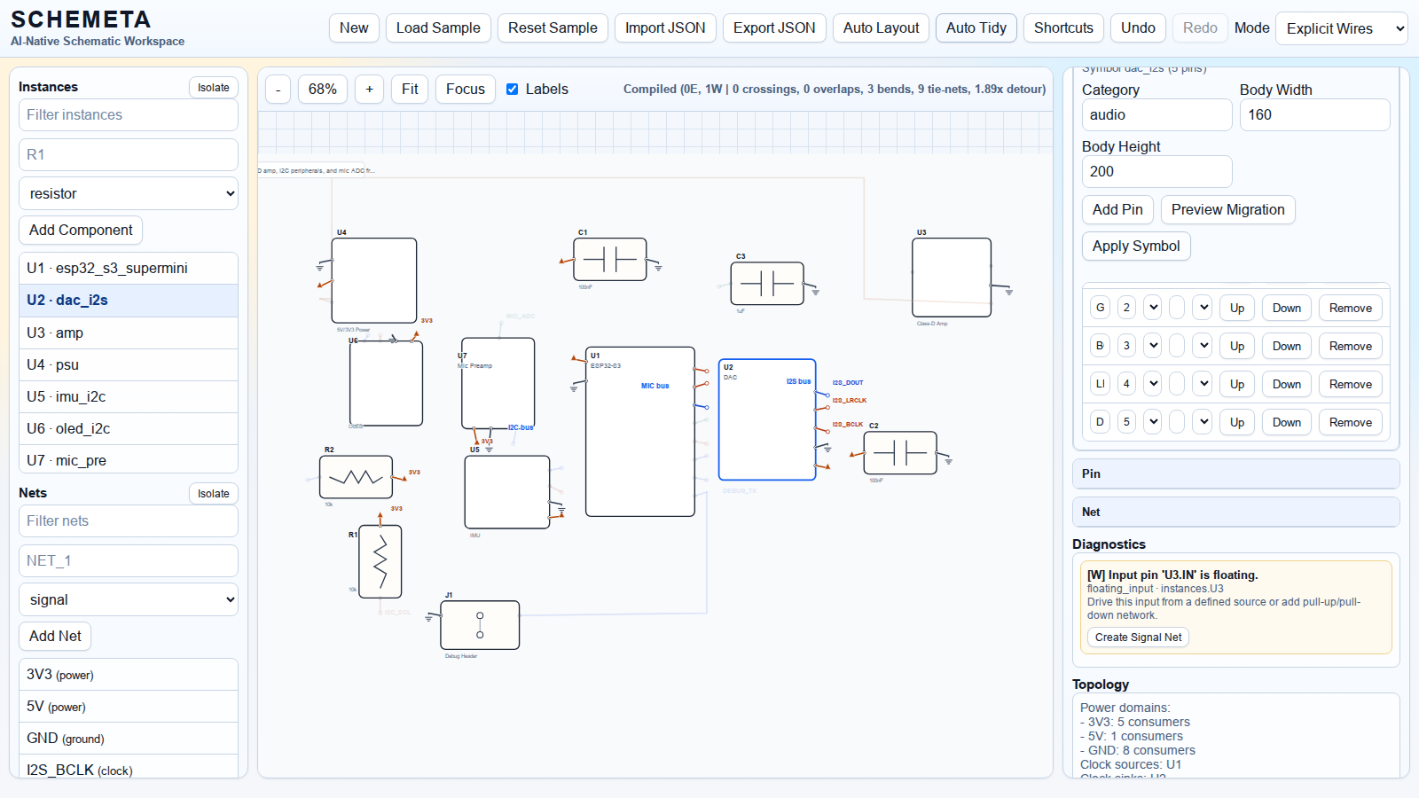
Task: Select the GND ground net entry
Action: (x=129, y=738)
